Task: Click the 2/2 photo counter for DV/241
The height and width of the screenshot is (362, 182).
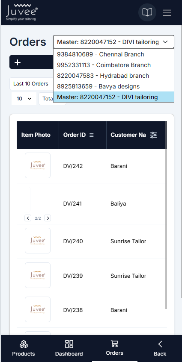Action: point(38,218)
